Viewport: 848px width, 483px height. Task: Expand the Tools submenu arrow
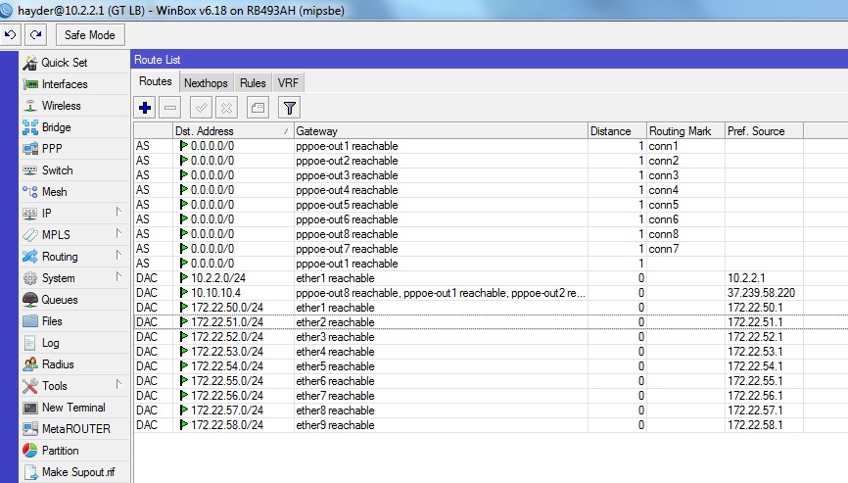pyautogui.click(x=118, y=385)
